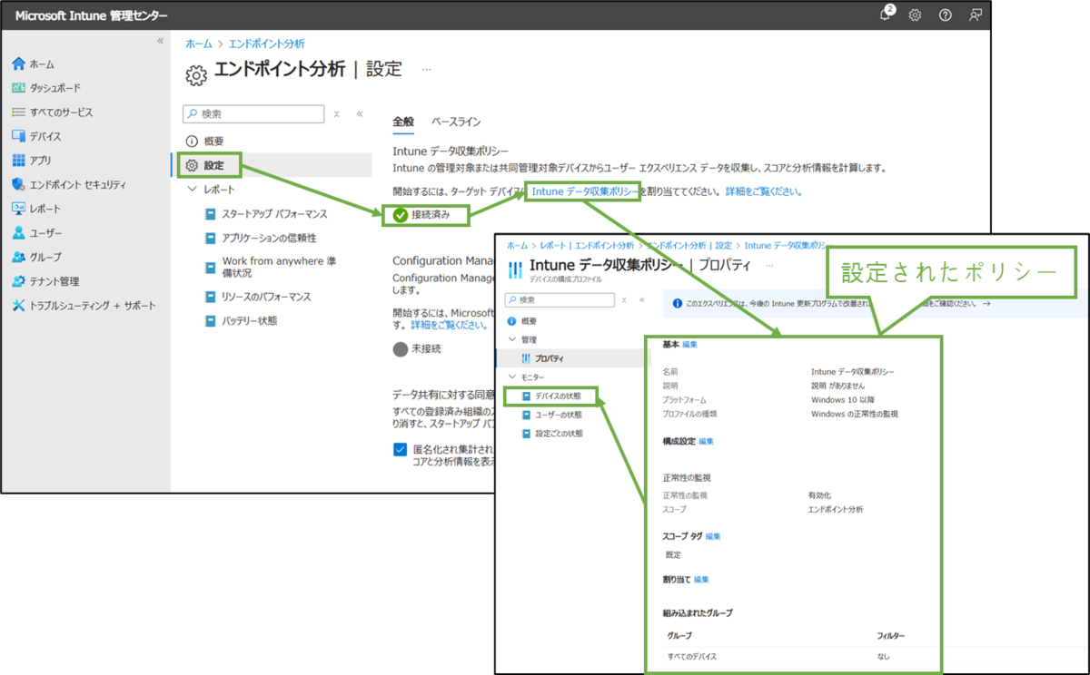Collapse the エンドポイント分析 menu pane chevron
The image size is (1090, 675).
pyautogui.click(x=360, y=114)
